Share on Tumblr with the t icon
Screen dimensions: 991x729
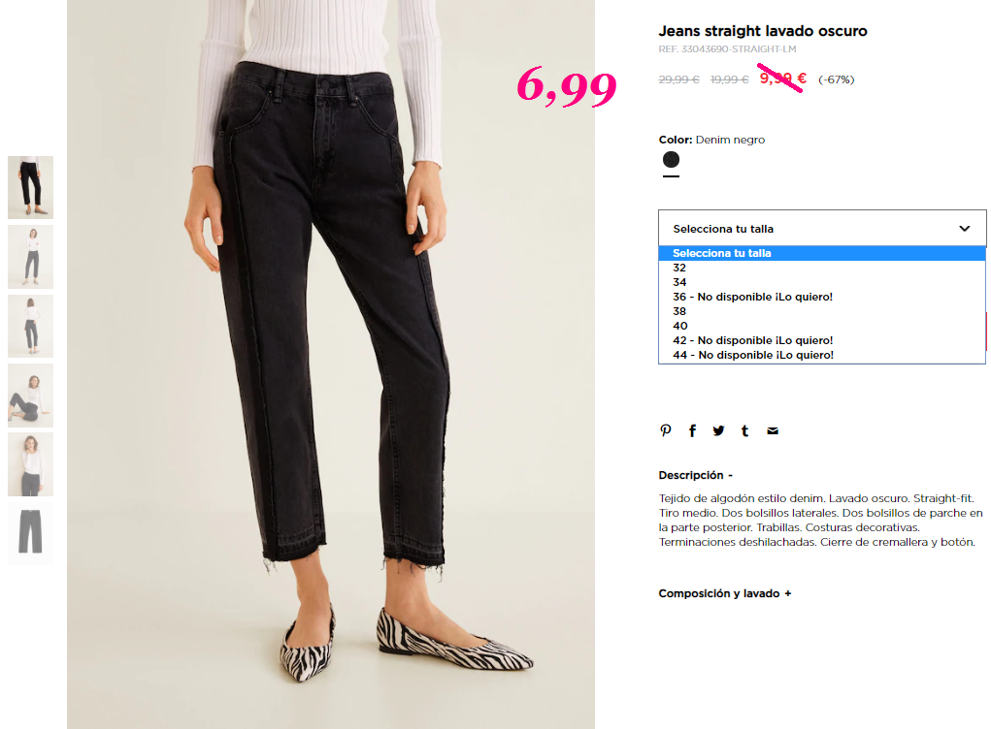[745, 430]
